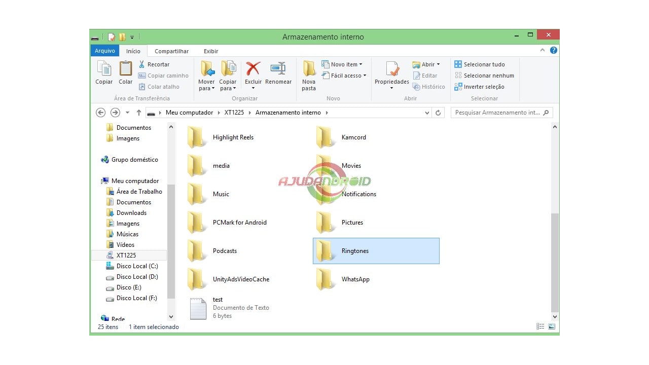Click Colar atalho command

coord(159,87)
